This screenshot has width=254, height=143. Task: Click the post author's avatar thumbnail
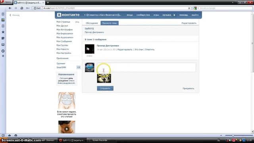90,49
